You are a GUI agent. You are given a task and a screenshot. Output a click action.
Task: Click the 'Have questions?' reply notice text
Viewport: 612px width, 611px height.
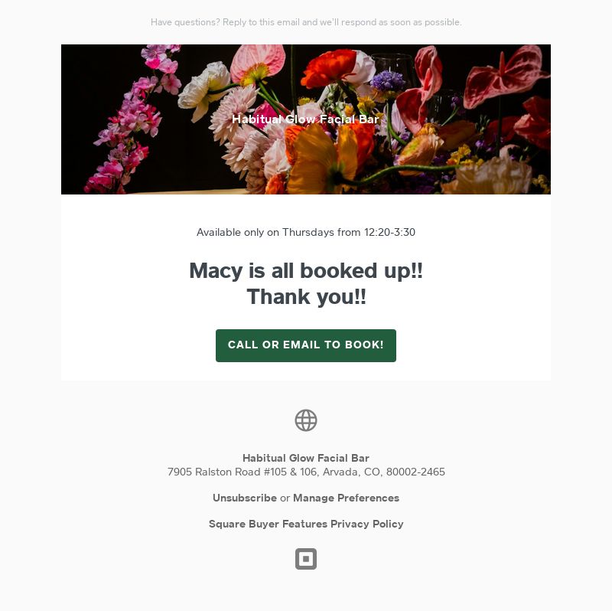[x=305, y=22]
